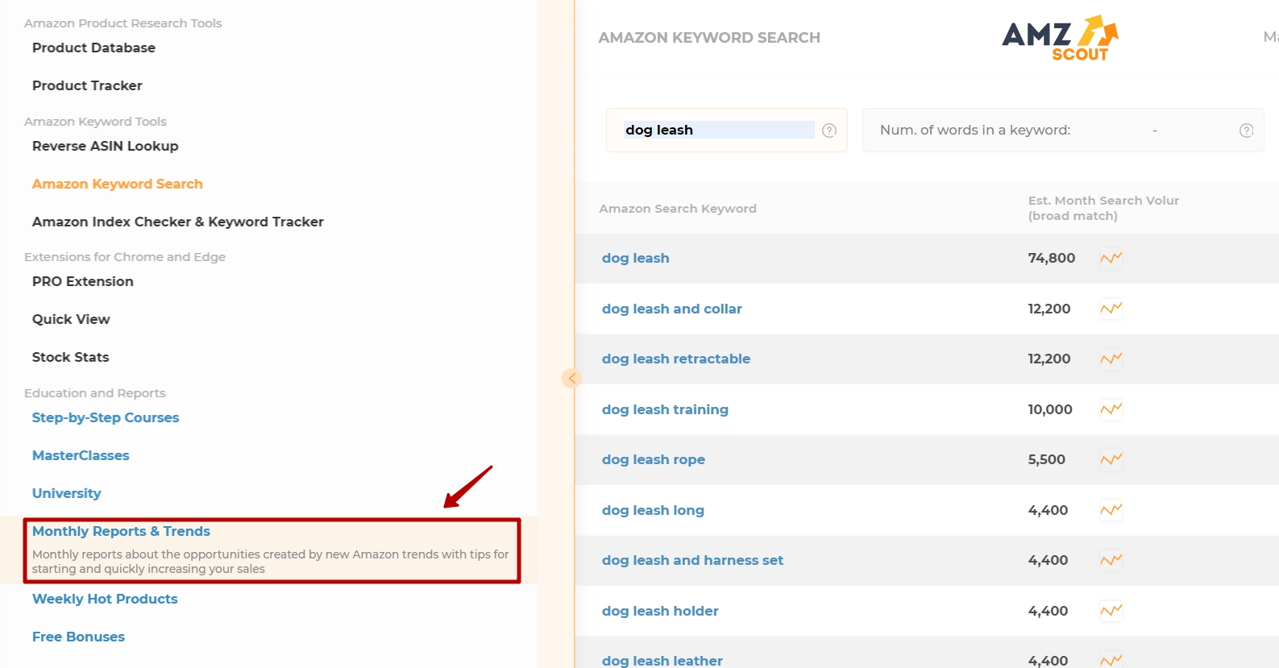Click the 'dog leash long' keyword

tap(653, 510)
